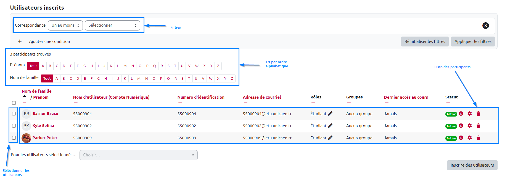Open enrolment info icon for Kyle Selina
510x185 pixels.
(x=461, y=126)
